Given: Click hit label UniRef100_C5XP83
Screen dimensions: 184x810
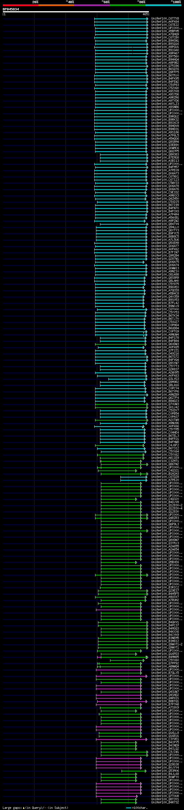Looking at the screenshot, I should pos(165,85).
